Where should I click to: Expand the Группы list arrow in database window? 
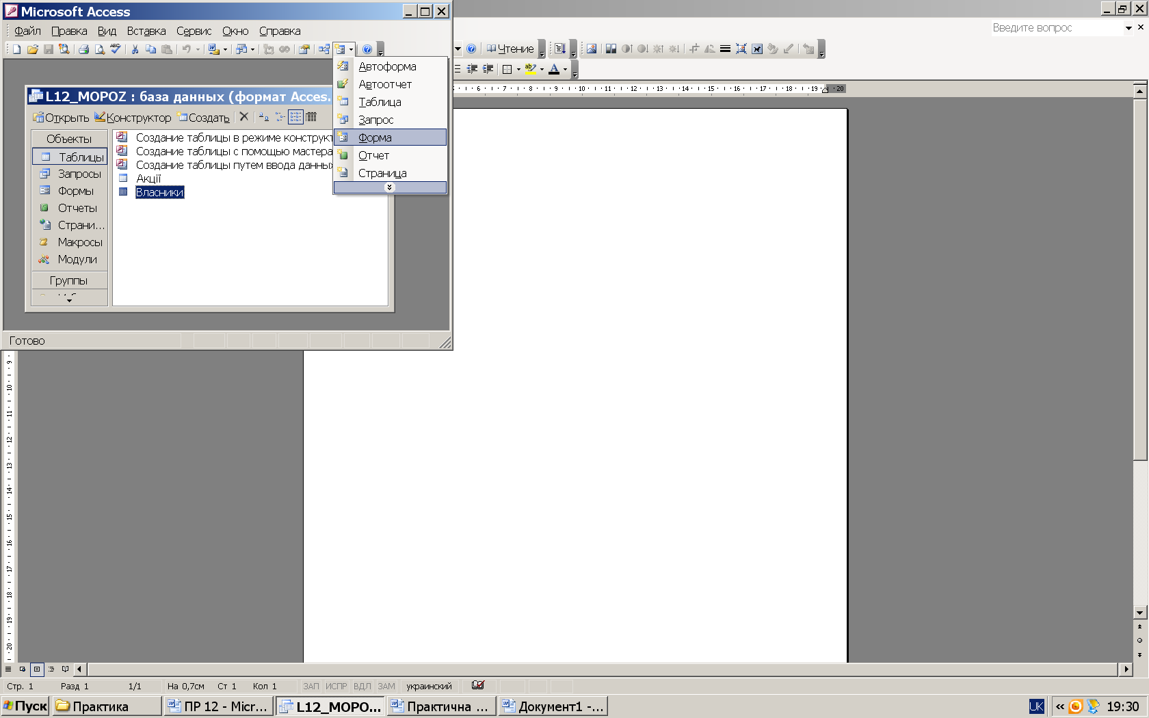coord(69,300)
